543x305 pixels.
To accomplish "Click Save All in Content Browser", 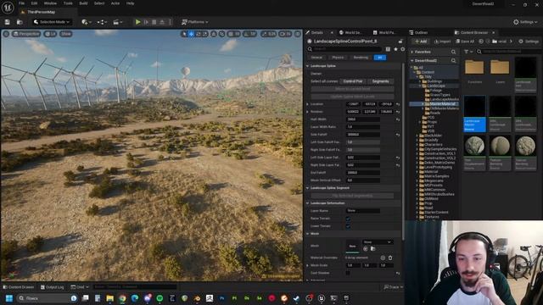I will tap(465, 42).
